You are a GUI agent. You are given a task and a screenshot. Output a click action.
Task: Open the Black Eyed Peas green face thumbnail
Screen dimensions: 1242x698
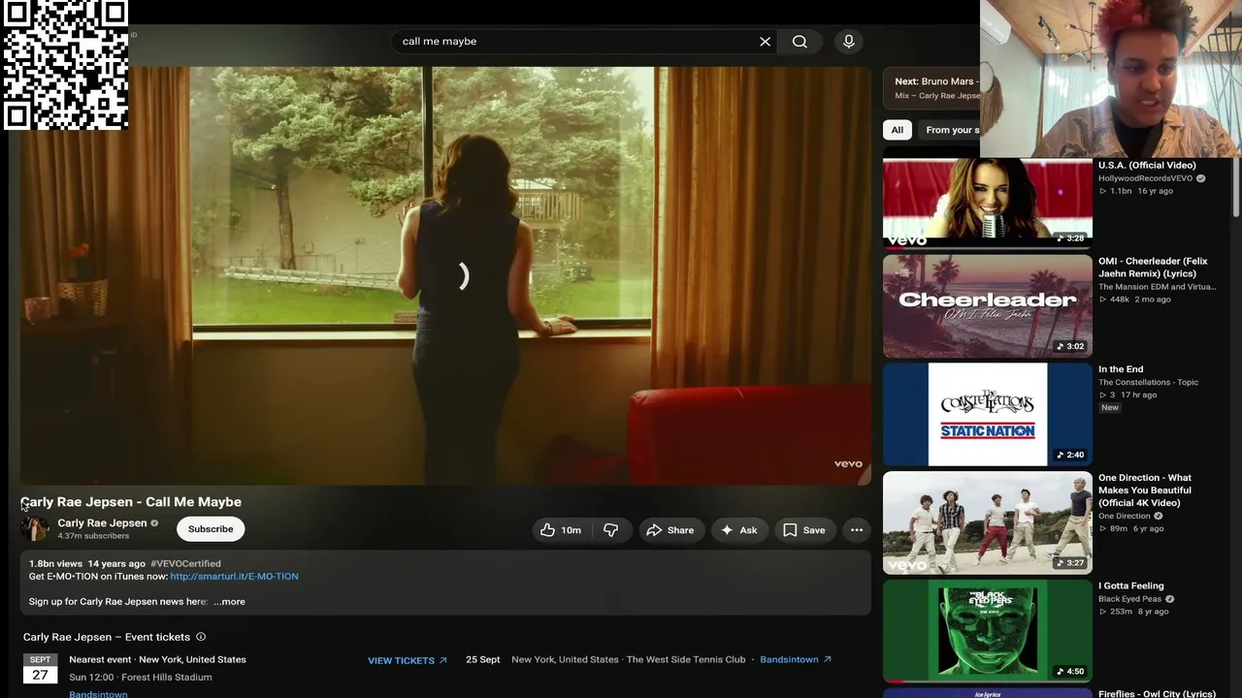click(x=988, y=631)
